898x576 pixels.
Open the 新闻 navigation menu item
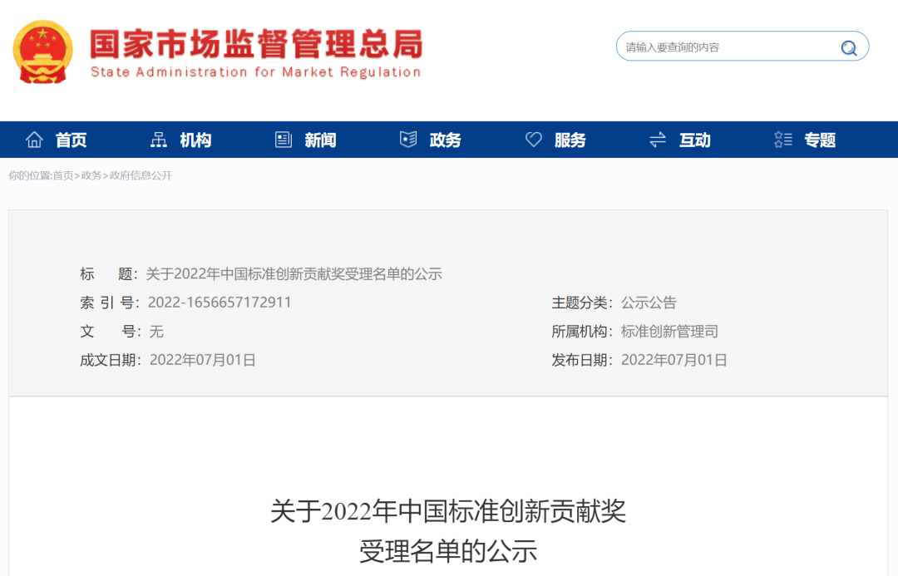323,140
